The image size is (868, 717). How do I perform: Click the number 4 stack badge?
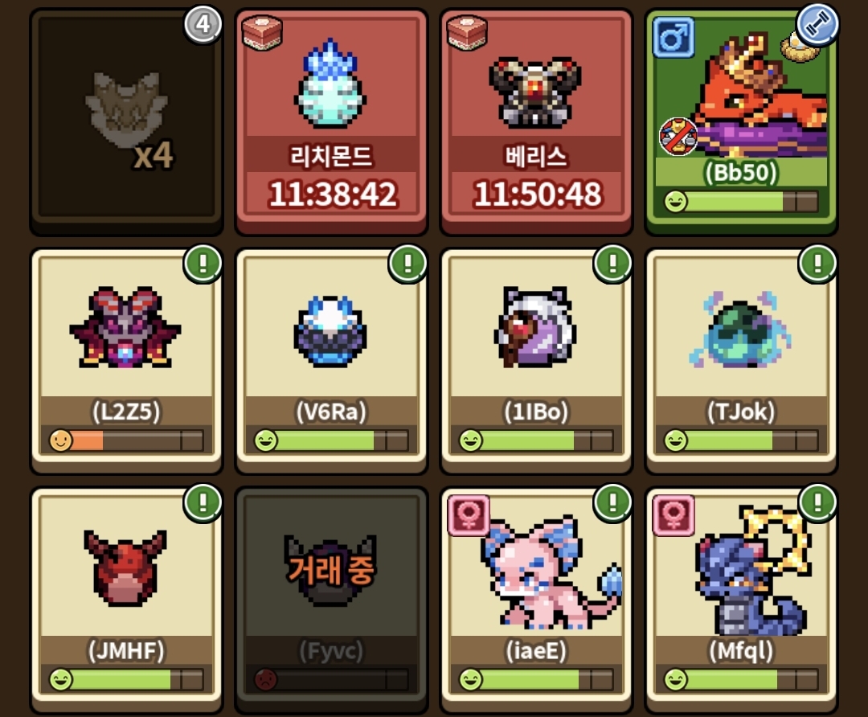(x=203, y=24)
